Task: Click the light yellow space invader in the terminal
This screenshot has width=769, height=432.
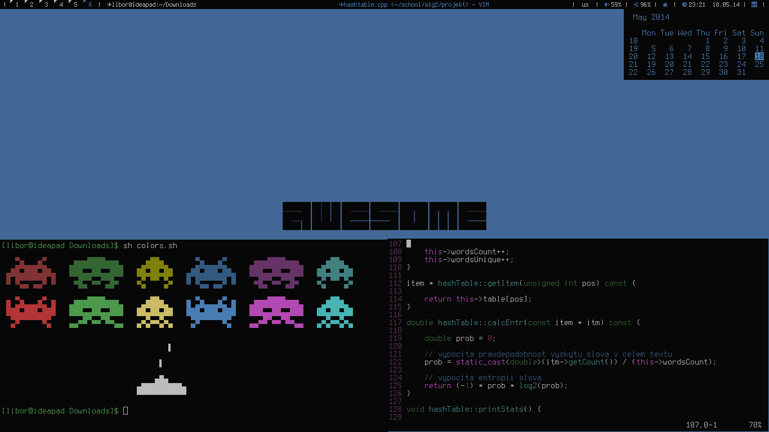Action: 155,312
